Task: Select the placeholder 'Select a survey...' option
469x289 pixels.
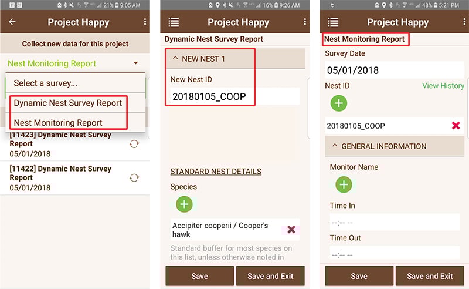Action: click(x=46, y=83)
